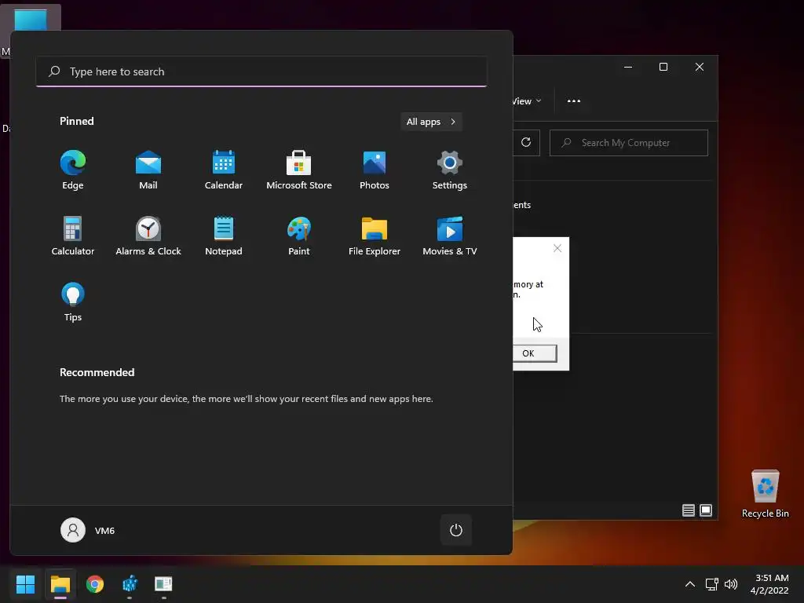Open the Calendar app

[224, 170]
